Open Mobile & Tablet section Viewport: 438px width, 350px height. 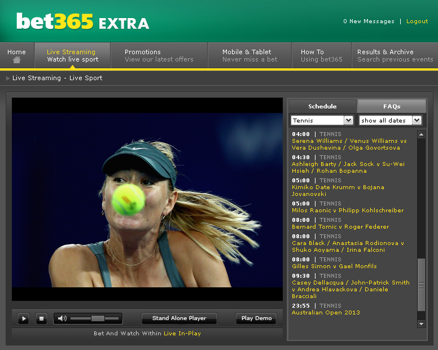coord(249,55)
